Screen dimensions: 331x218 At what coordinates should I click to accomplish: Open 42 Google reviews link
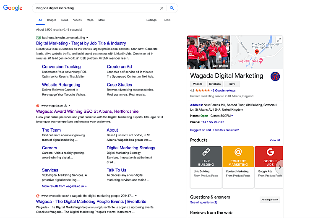(223, 91)
